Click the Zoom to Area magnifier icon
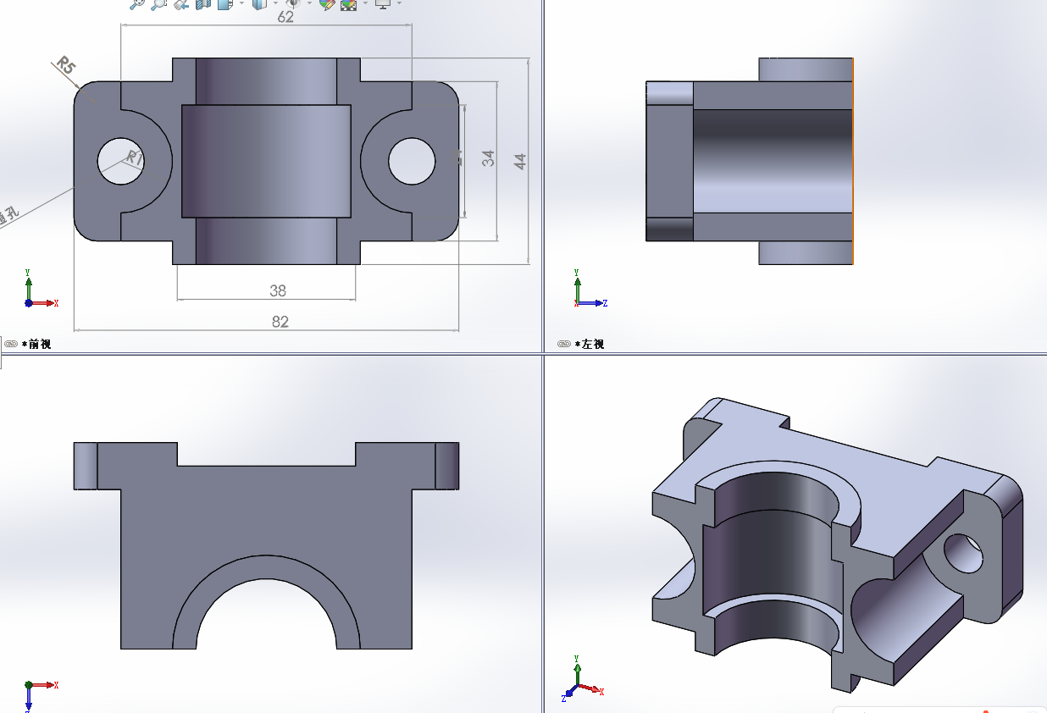This screenshot has height=713, width=1047. (158, 3)
